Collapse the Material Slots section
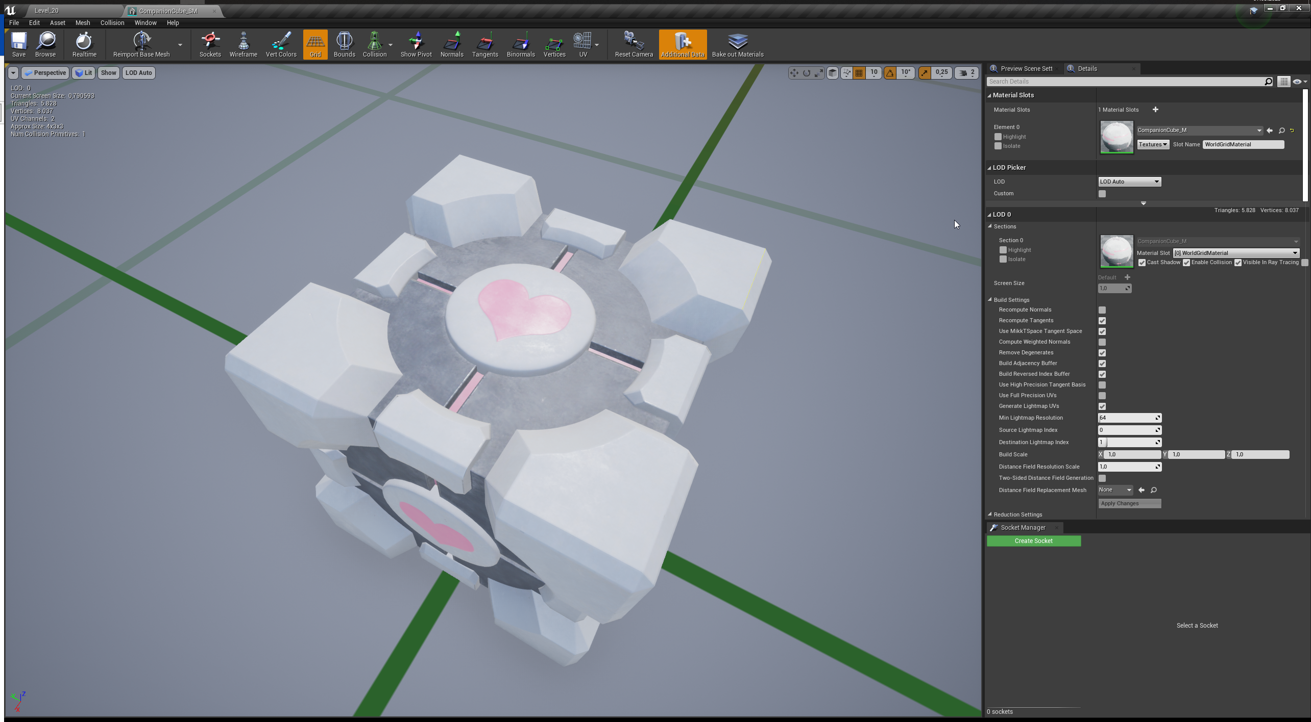 point(989,95)
